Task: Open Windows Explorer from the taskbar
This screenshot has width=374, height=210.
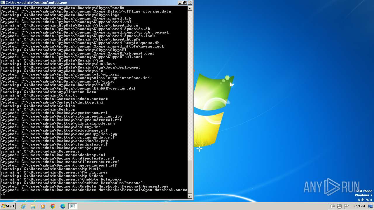Action: 33,206
